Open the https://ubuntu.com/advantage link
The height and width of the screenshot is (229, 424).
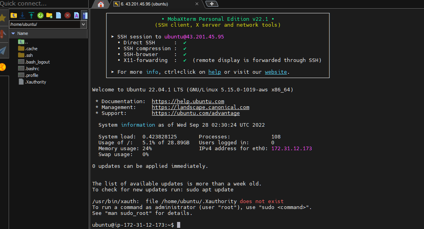click(196, 113)
